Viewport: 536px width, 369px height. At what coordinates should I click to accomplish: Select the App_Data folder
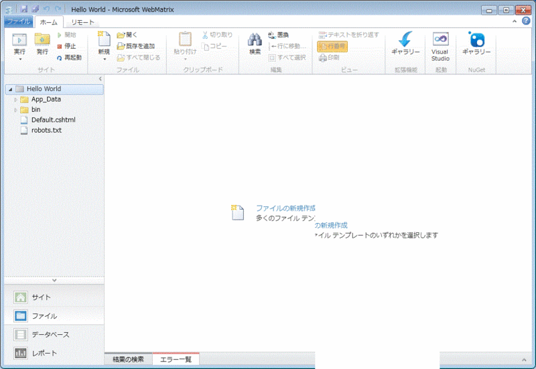point(46,99)
